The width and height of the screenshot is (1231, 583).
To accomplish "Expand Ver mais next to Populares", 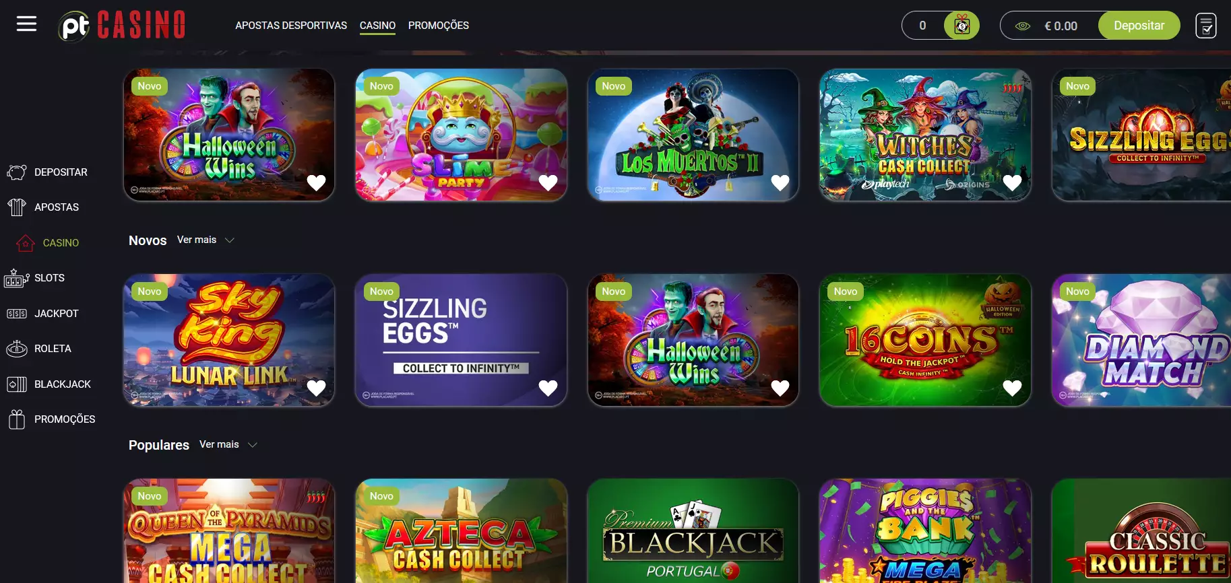I will point(219,444).
